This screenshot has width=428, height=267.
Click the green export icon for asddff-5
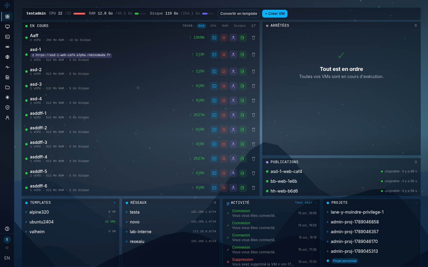click(x=243, y=173)
